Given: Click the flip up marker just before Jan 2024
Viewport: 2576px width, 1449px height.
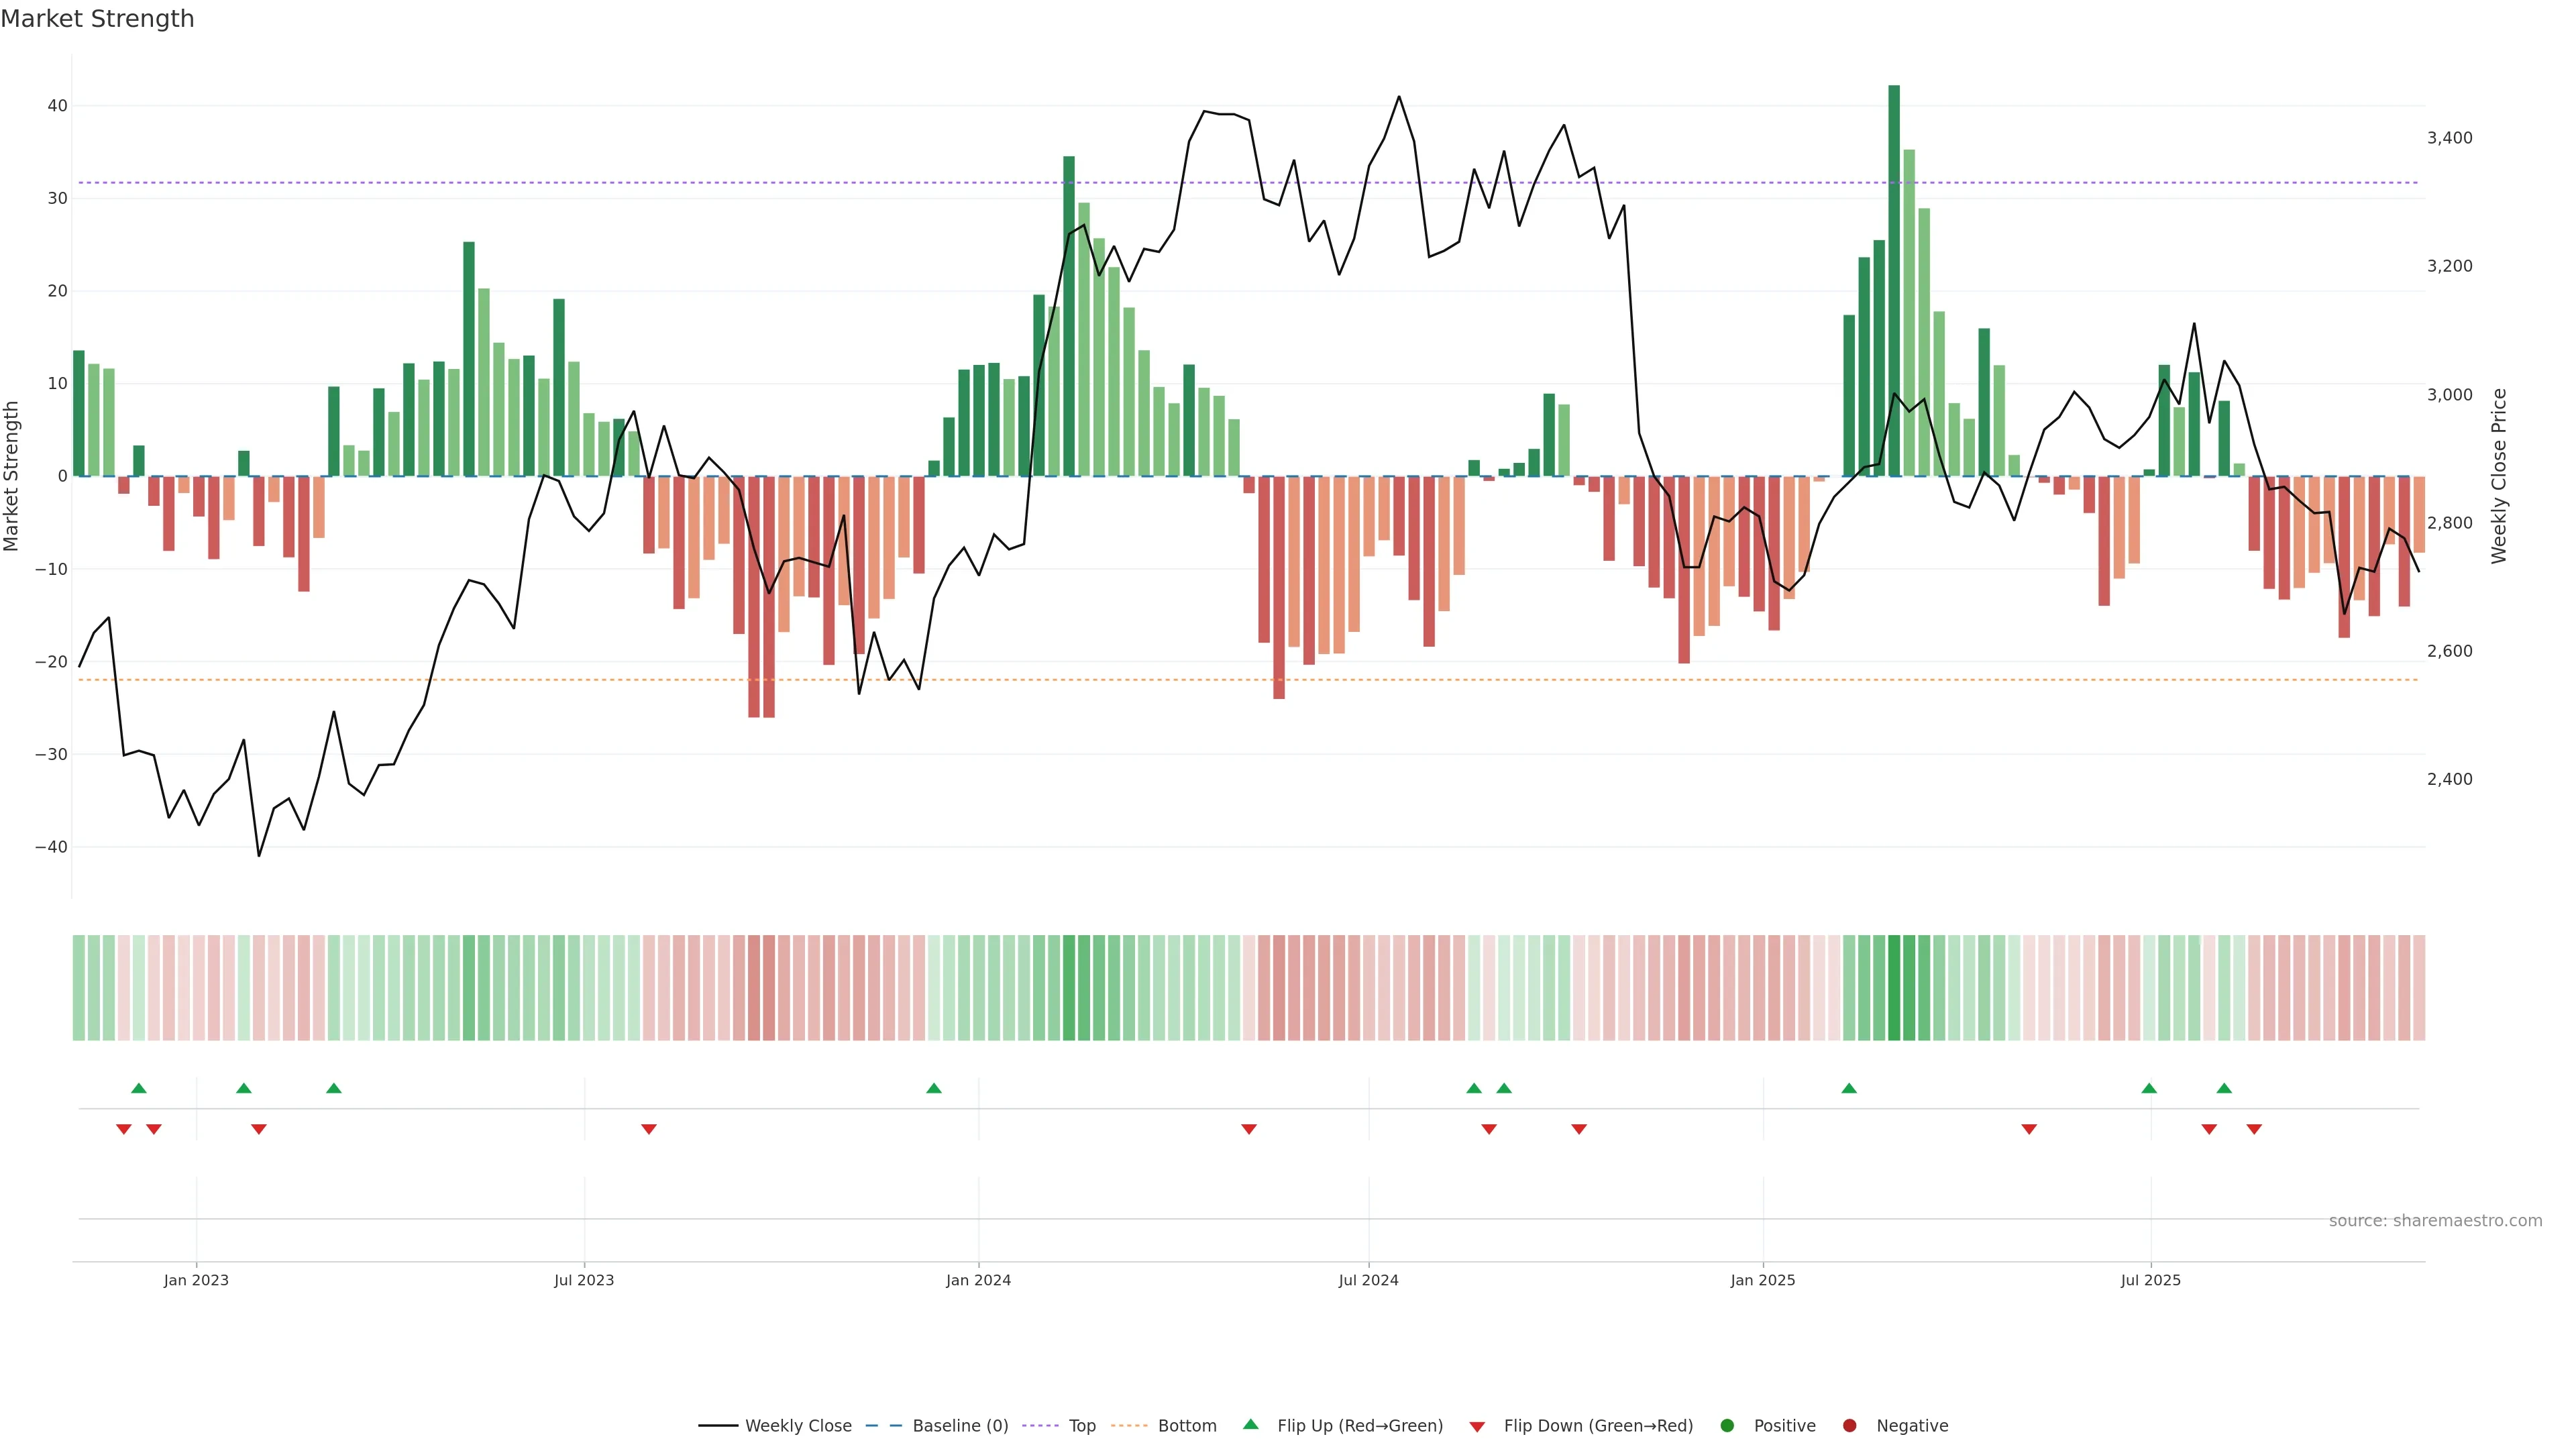Looking at the screenshot, I should (x=934, y=1088).
